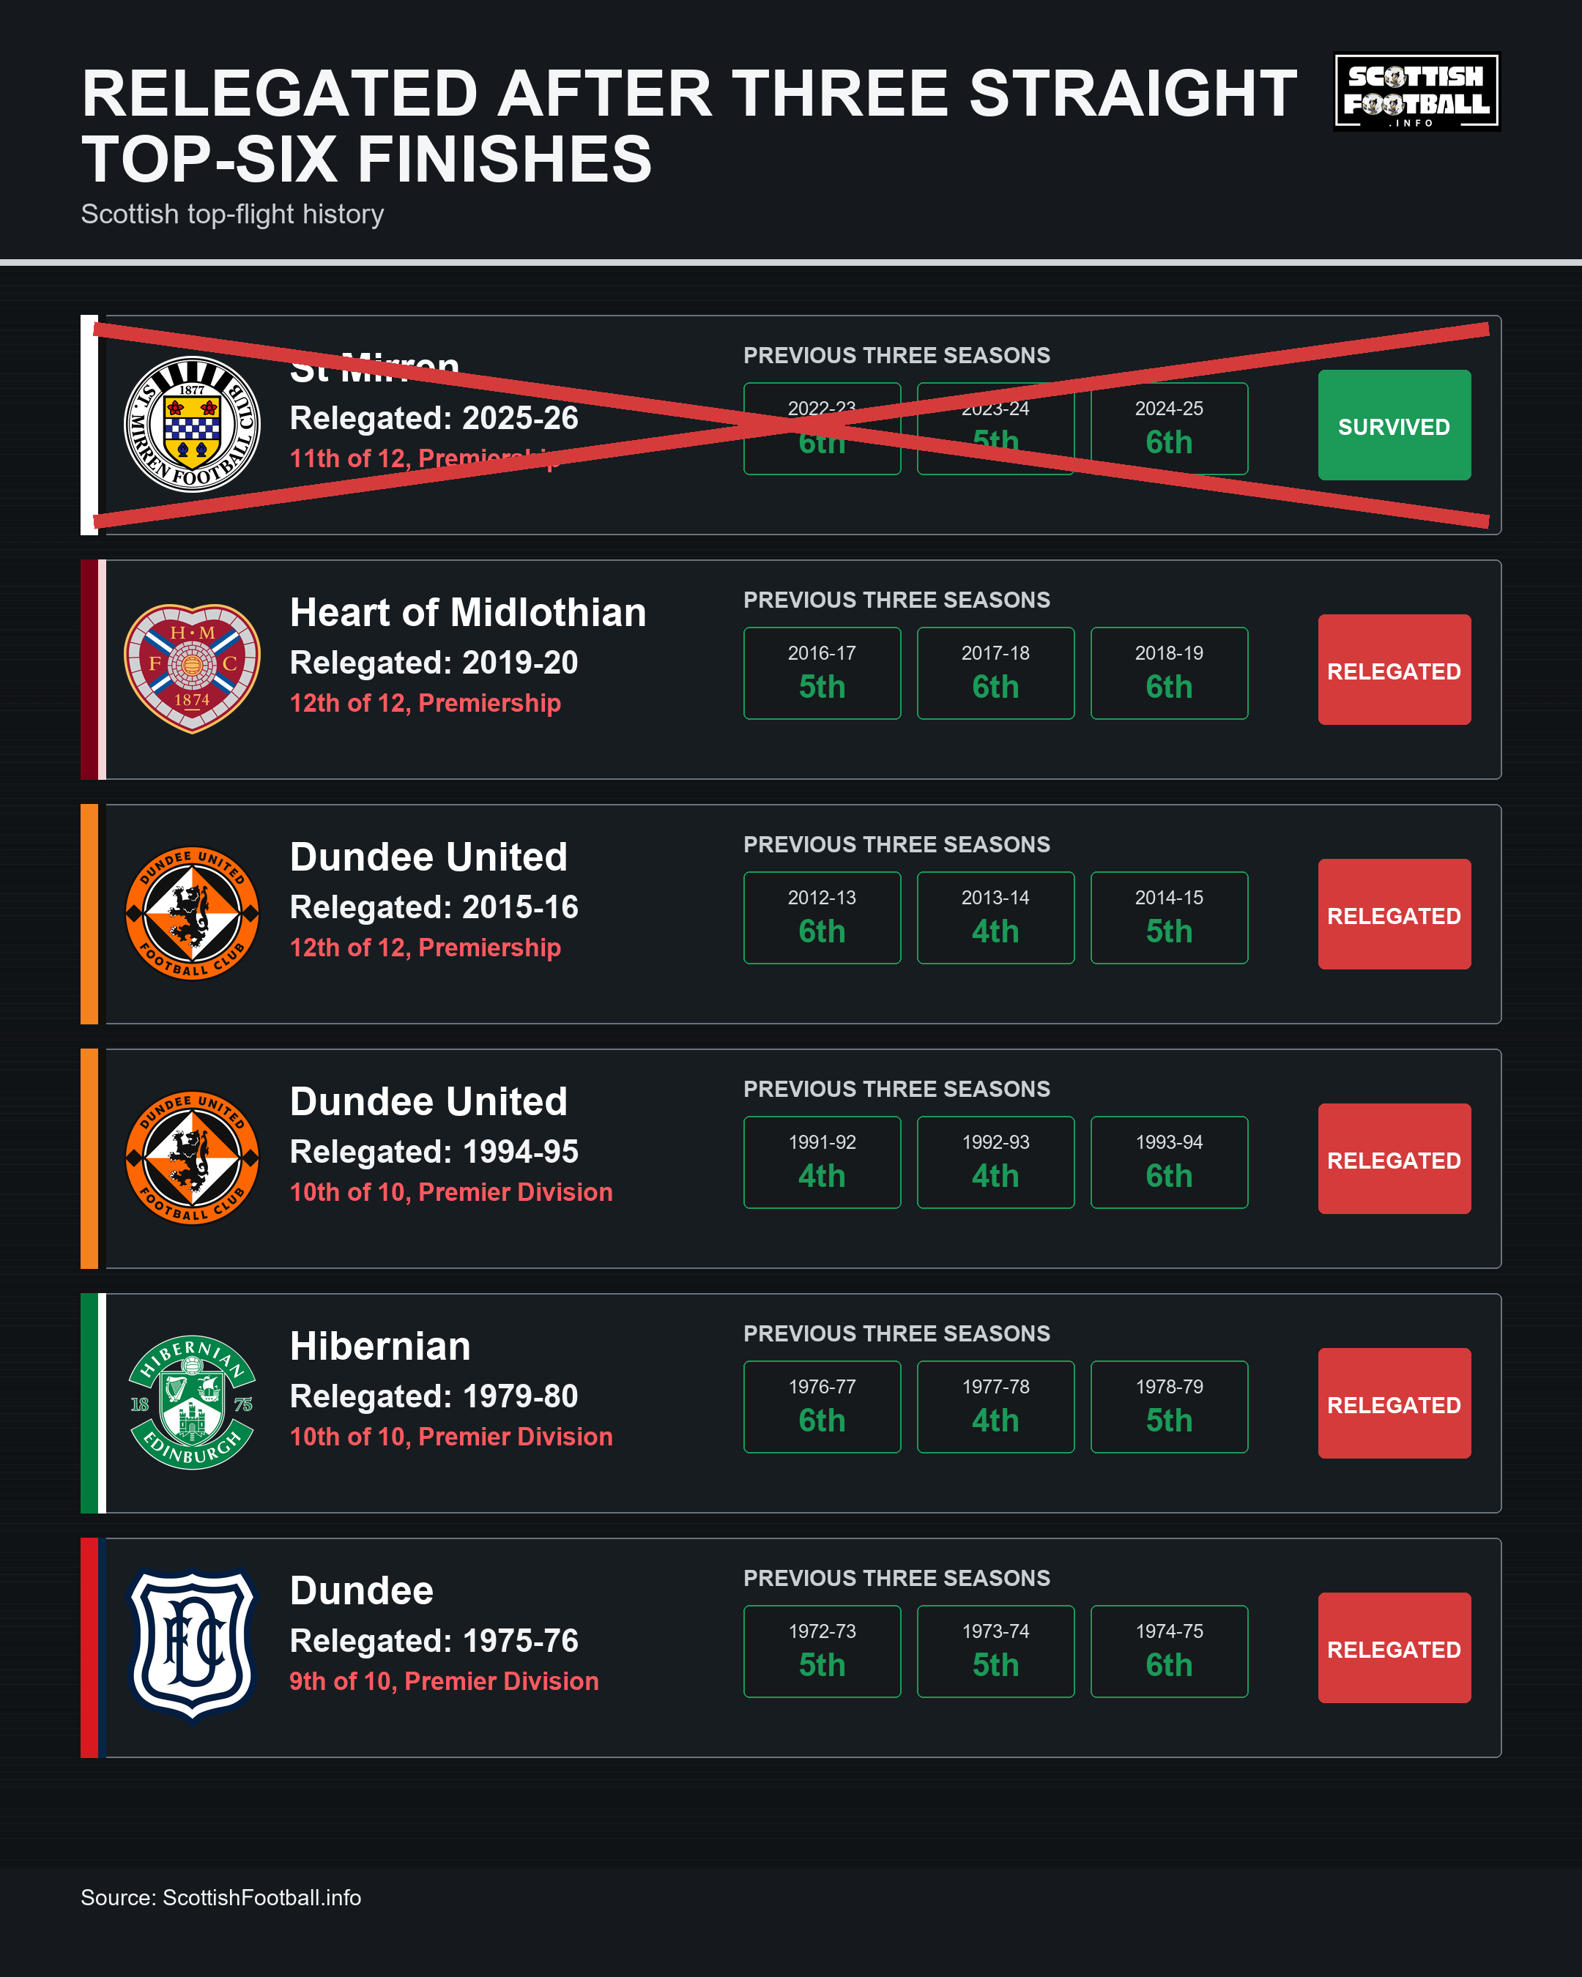Click the Source: ScottishFootball.info text
1582x1977 pixels.
click(x=221, y=1898)
